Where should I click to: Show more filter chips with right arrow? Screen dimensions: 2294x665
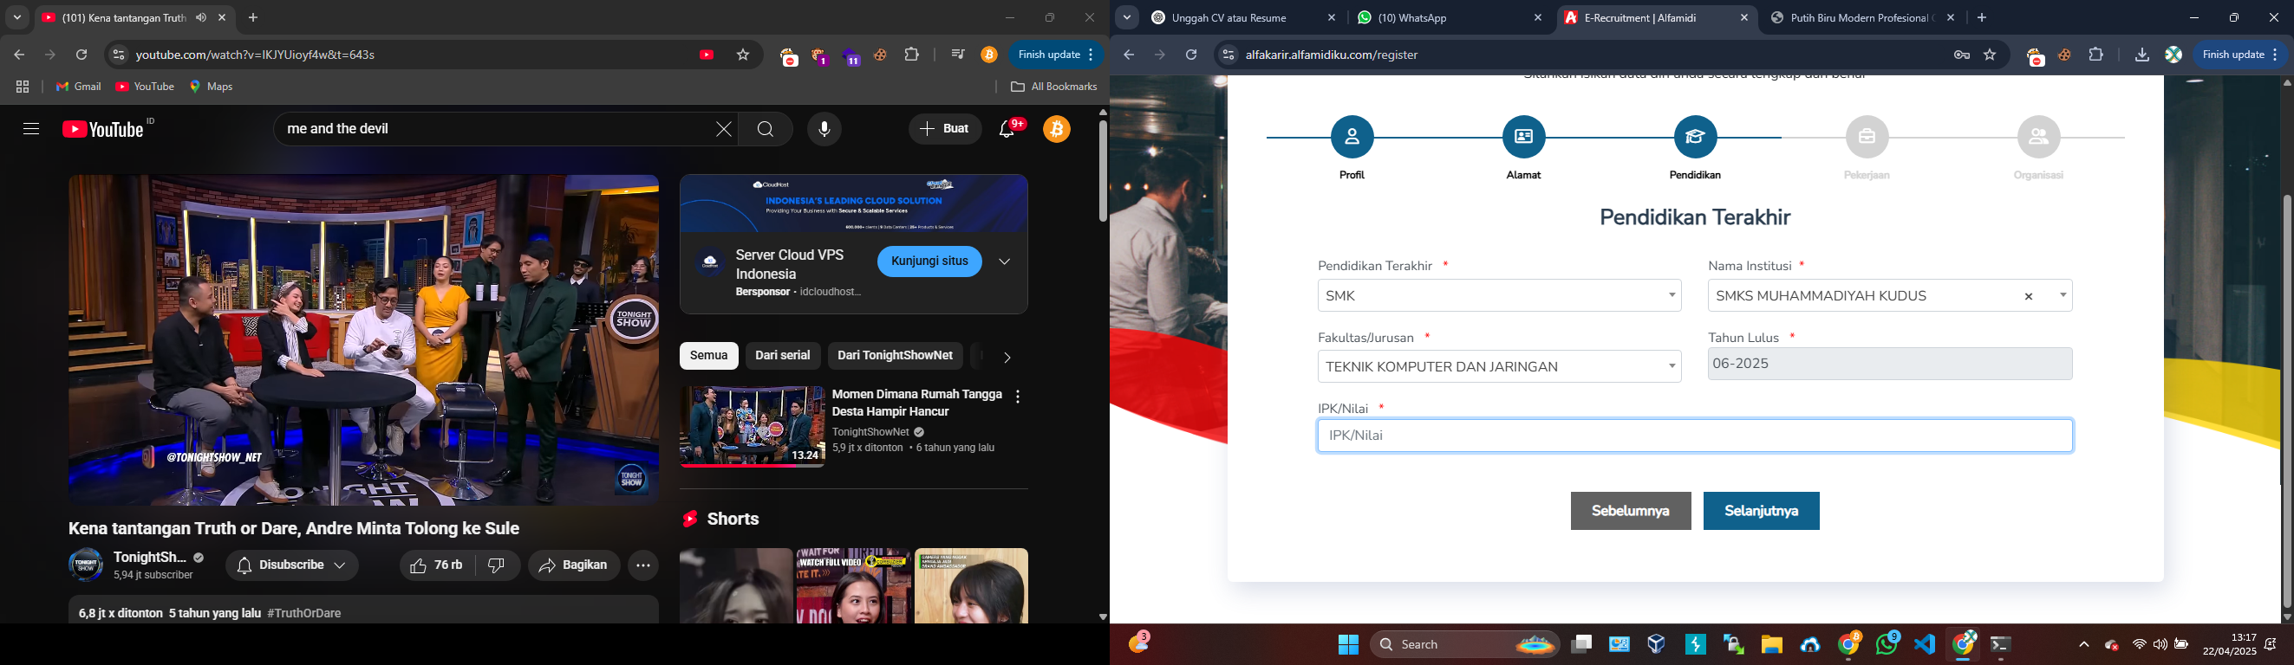coord(1007,358)
